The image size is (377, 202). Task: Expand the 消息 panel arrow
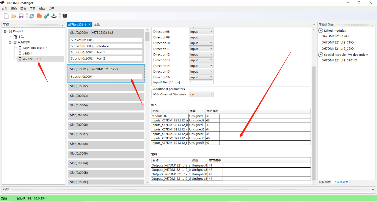click(x=373, y=189)
